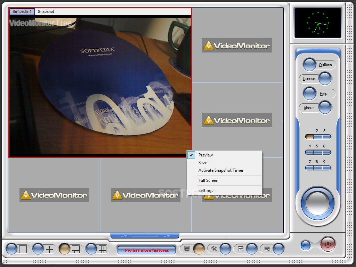Select camera 3 button
Screen dimensions: 356x267
[326, 137]
